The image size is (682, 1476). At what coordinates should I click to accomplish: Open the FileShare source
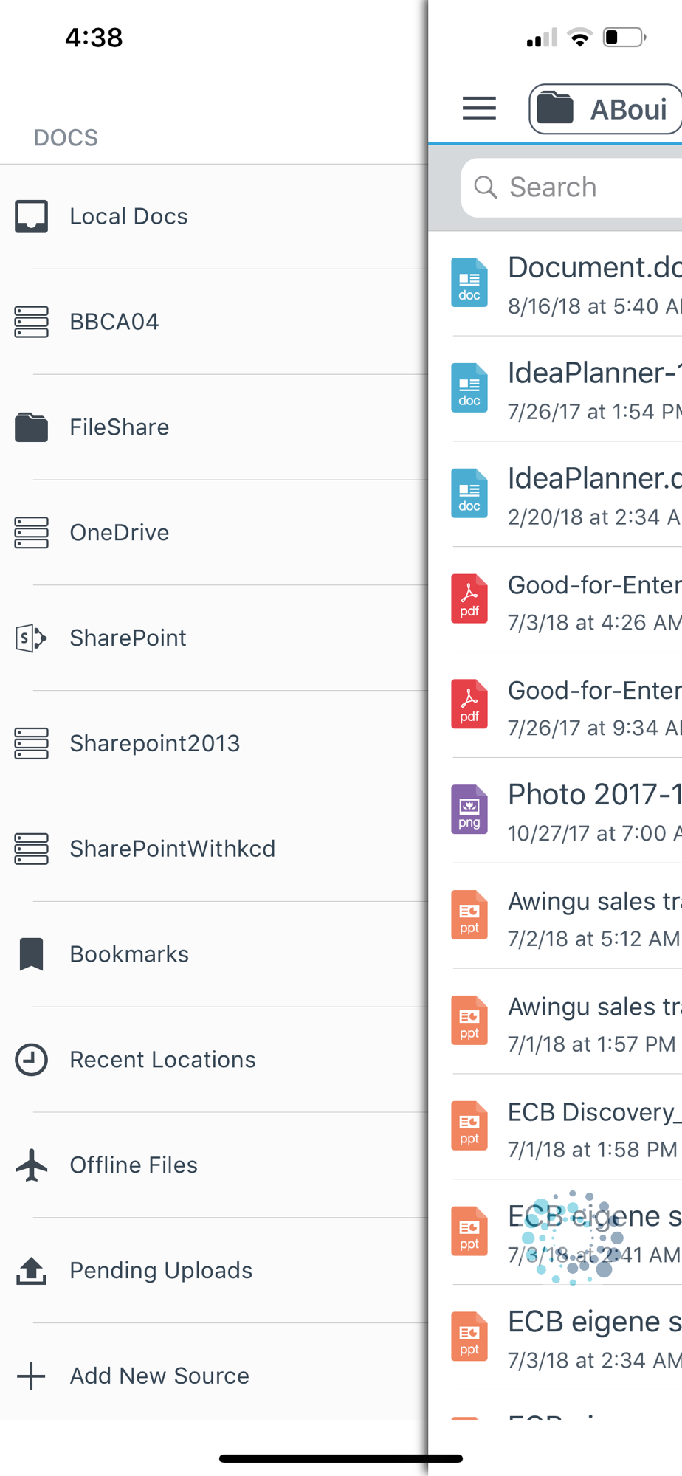pos(214,427)
